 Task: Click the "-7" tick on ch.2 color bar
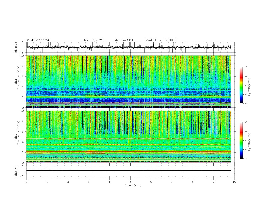click(x=246, y=159)
